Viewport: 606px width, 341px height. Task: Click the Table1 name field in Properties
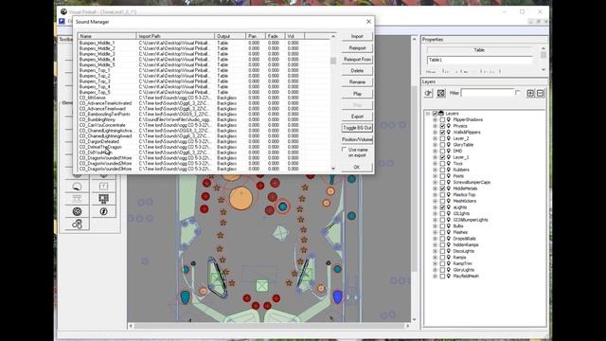tap(480, 60)
